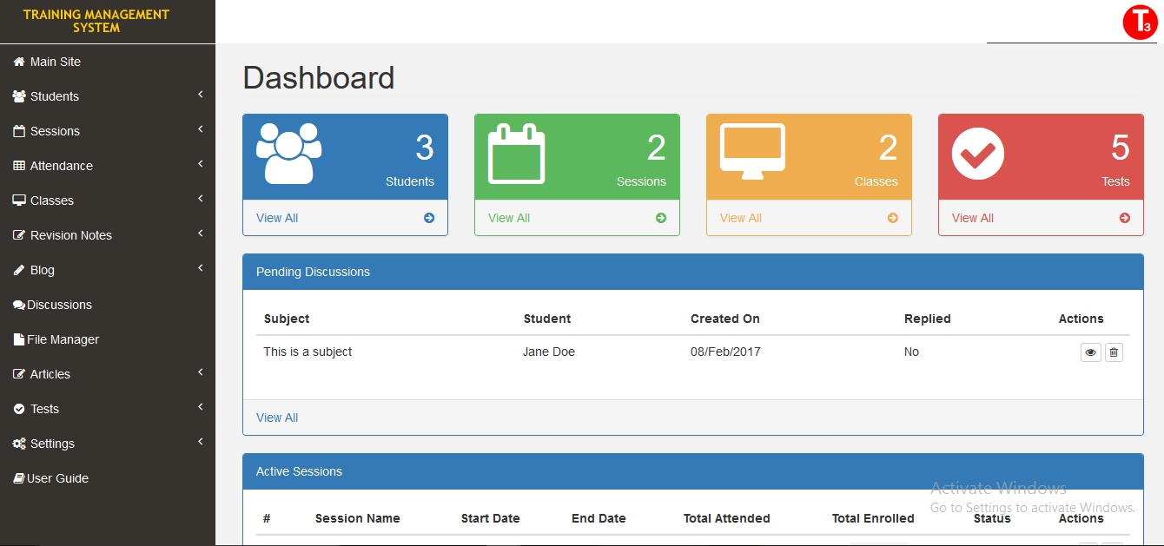Open the User Guide menu item
Screen dimensions: 1164x546
[x=108, y=478]
